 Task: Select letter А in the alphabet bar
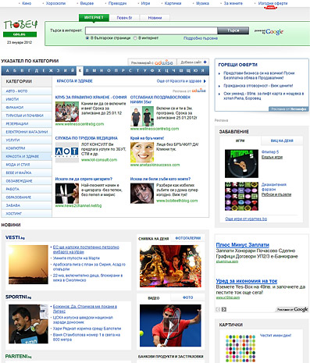[7, 71]
